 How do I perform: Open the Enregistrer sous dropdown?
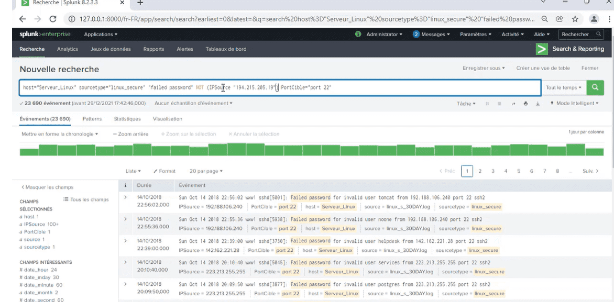(x=484, y=68)
